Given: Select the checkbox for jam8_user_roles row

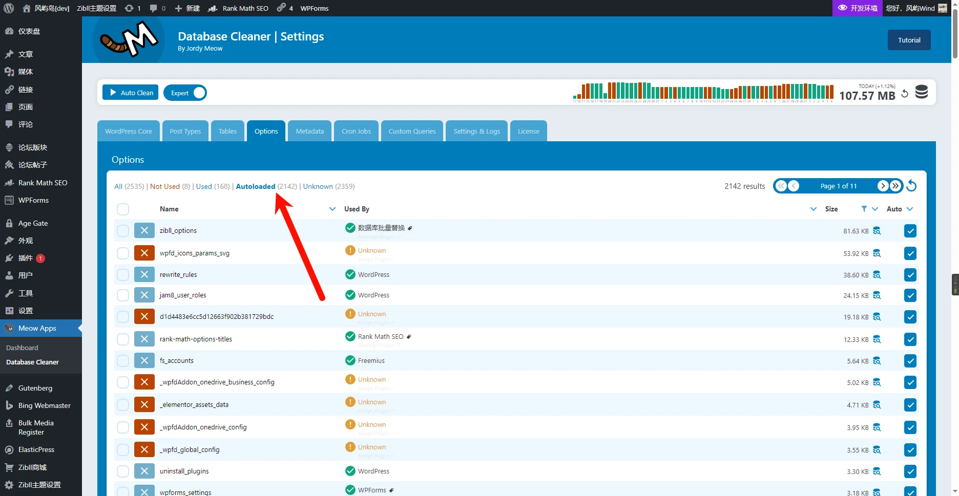Looking at the screenshot, I should point(123,295).
